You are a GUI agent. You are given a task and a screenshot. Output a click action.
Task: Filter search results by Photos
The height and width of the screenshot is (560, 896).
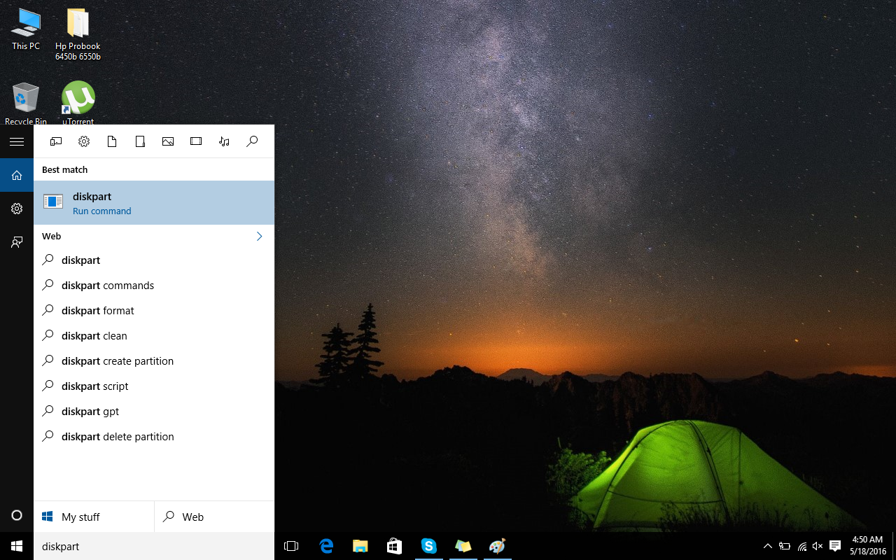click(168, 141)
